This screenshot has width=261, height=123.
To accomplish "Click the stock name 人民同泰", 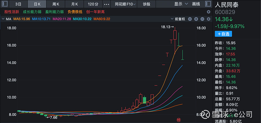I will [x=226, y=5].
